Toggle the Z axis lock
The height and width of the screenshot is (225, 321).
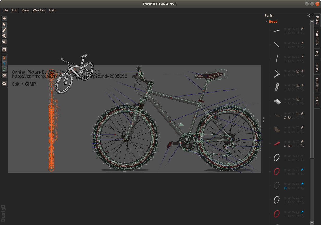tap(4, 69)
